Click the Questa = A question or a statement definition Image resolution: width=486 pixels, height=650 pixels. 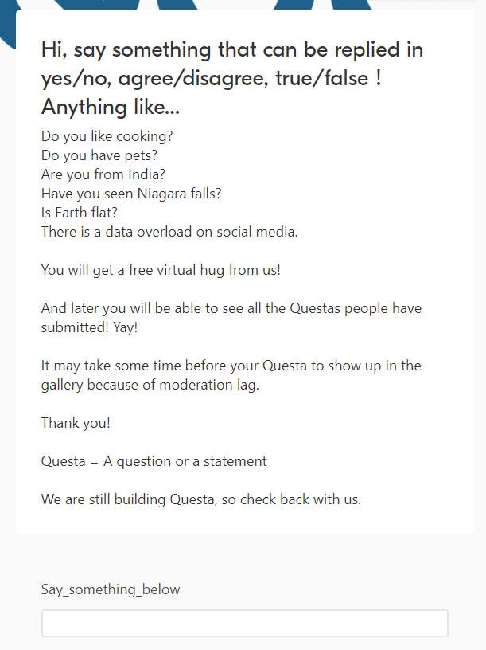[x=154, y=461]
